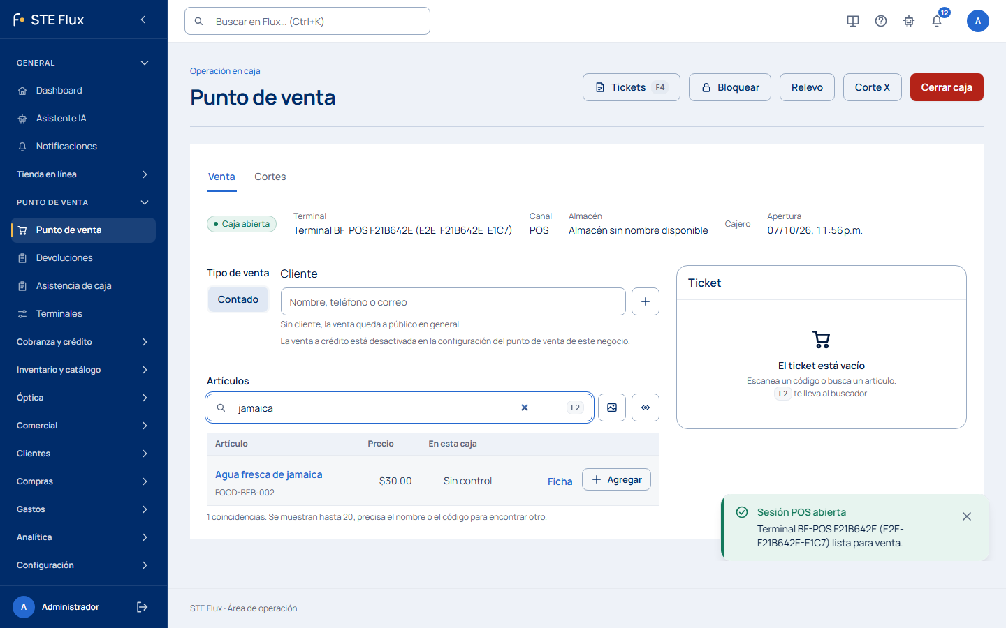
Task: Expand the Comercial menu
Action: pyautogui.click(x=83, y=426)
